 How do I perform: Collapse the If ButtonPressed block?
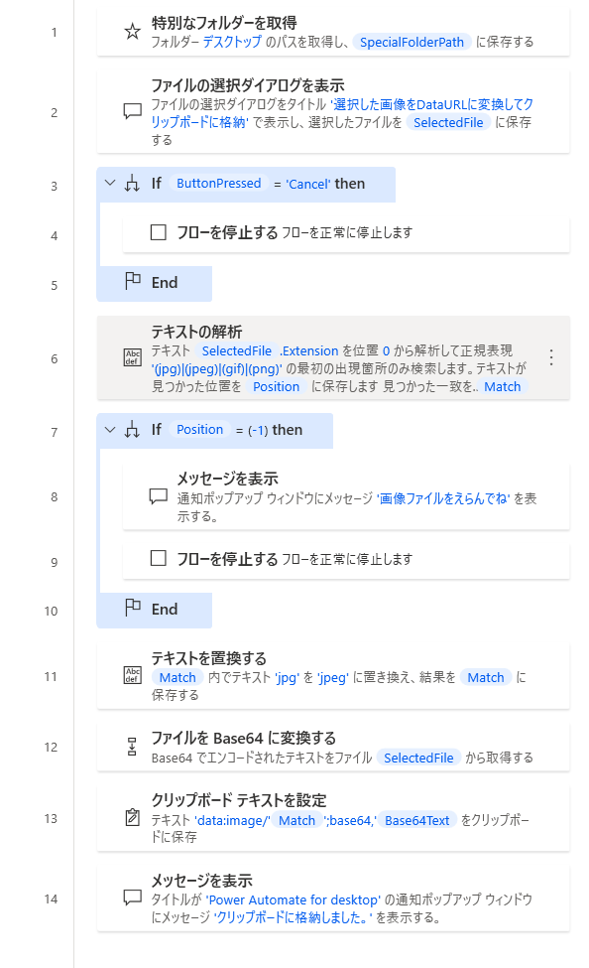(x=110, y=183)
